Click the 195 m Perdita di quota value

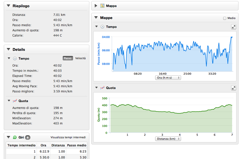pyautogui.click(x=58, y=113)
